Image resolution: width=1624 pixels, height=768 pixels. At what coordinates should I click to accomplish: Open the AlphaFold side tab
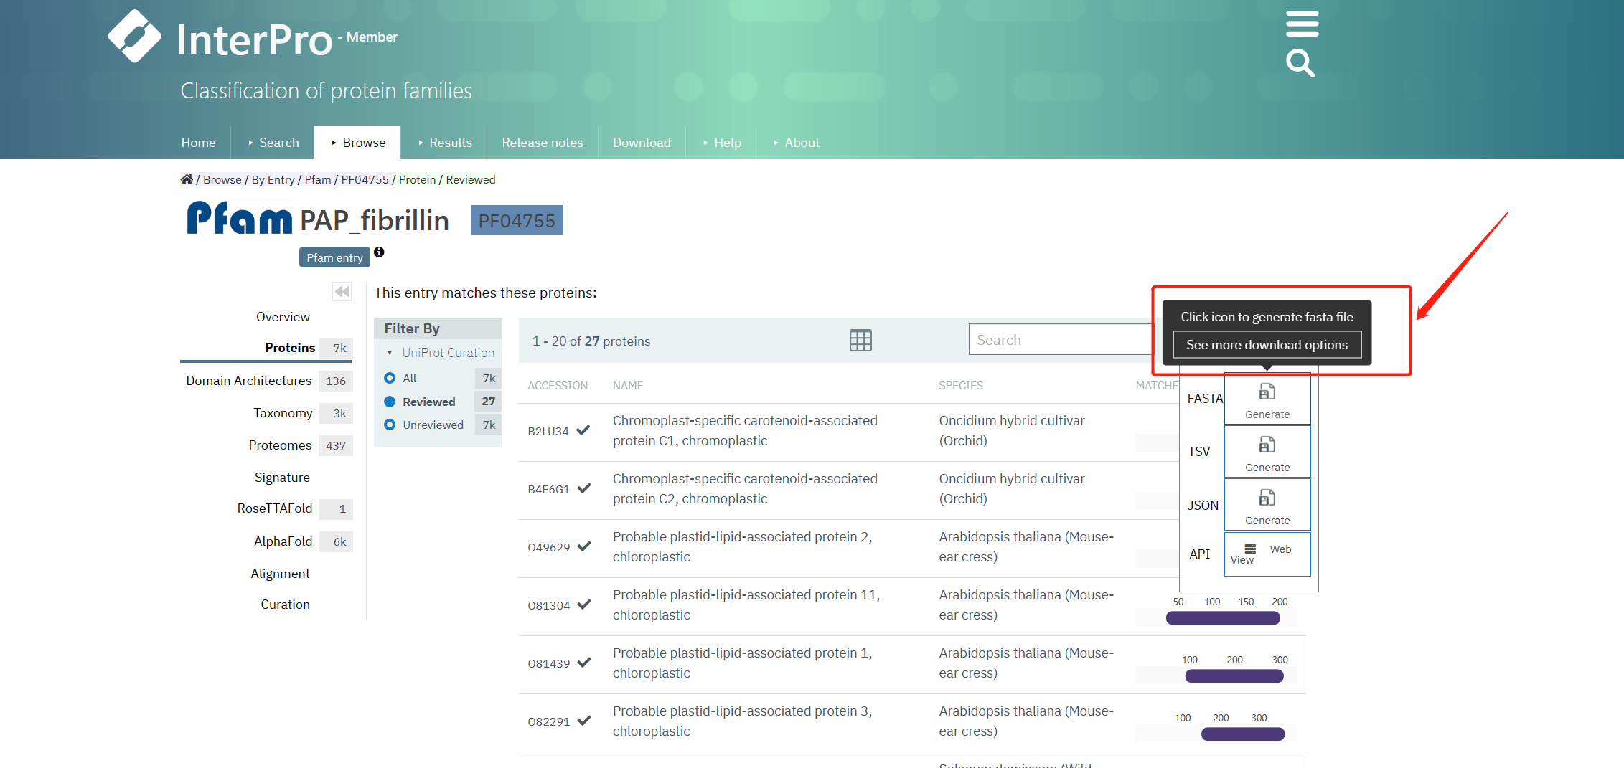tap(283, 541)
